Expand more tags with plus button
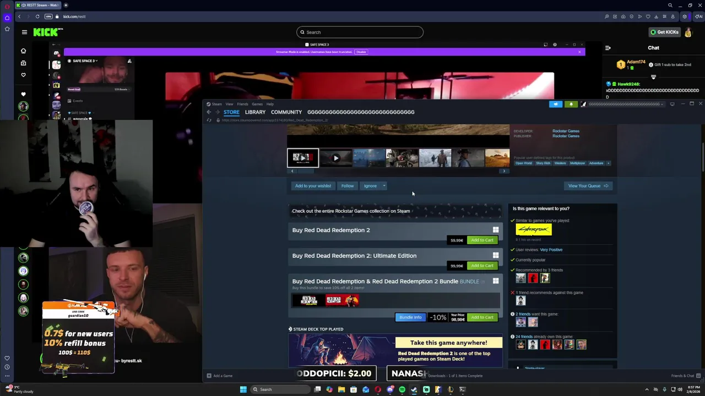705x396 pixels. click(x=608, y=163)
